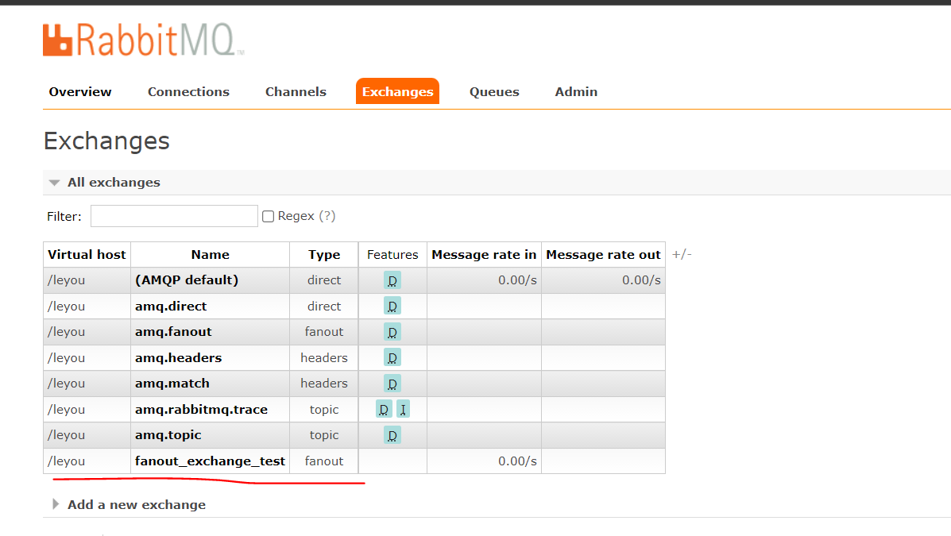Viewport: 951px width, 536px height.
Task: Click the D feature badge for amq.topic
Action: tap(392, 435)
